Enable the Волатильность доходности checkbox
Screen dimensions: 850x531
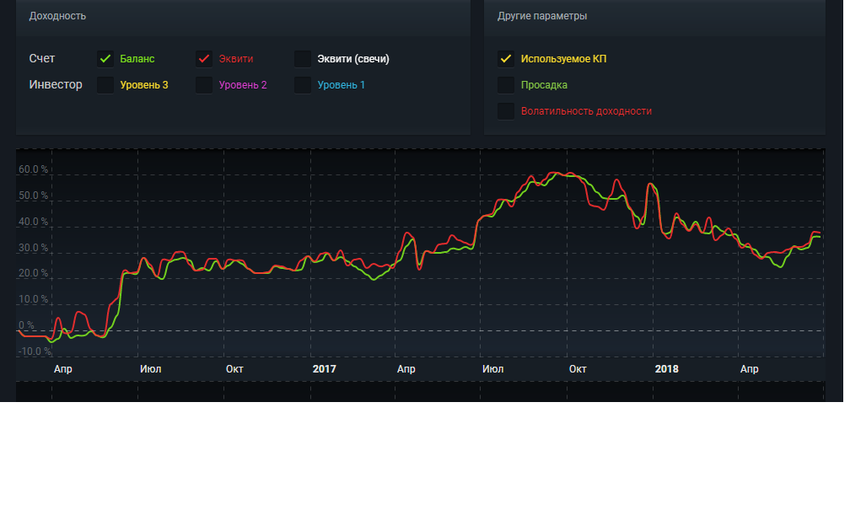click(x=506, y=111)
